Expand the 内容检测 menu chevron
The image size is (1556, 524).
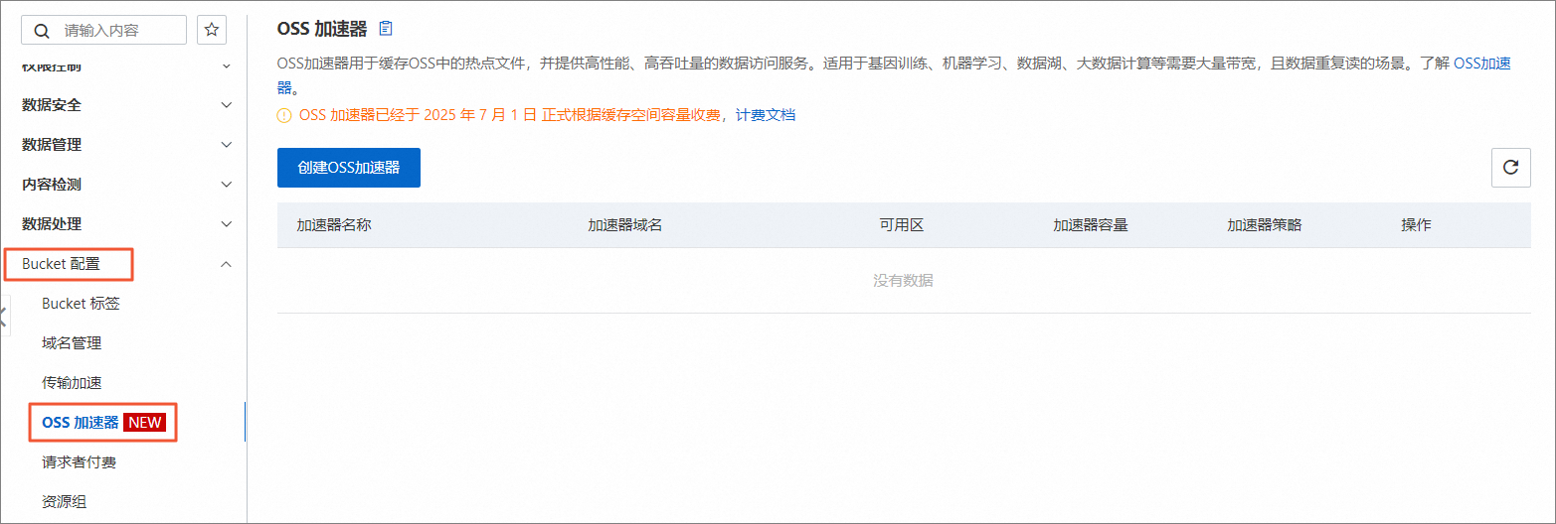(x=227, y=185)
